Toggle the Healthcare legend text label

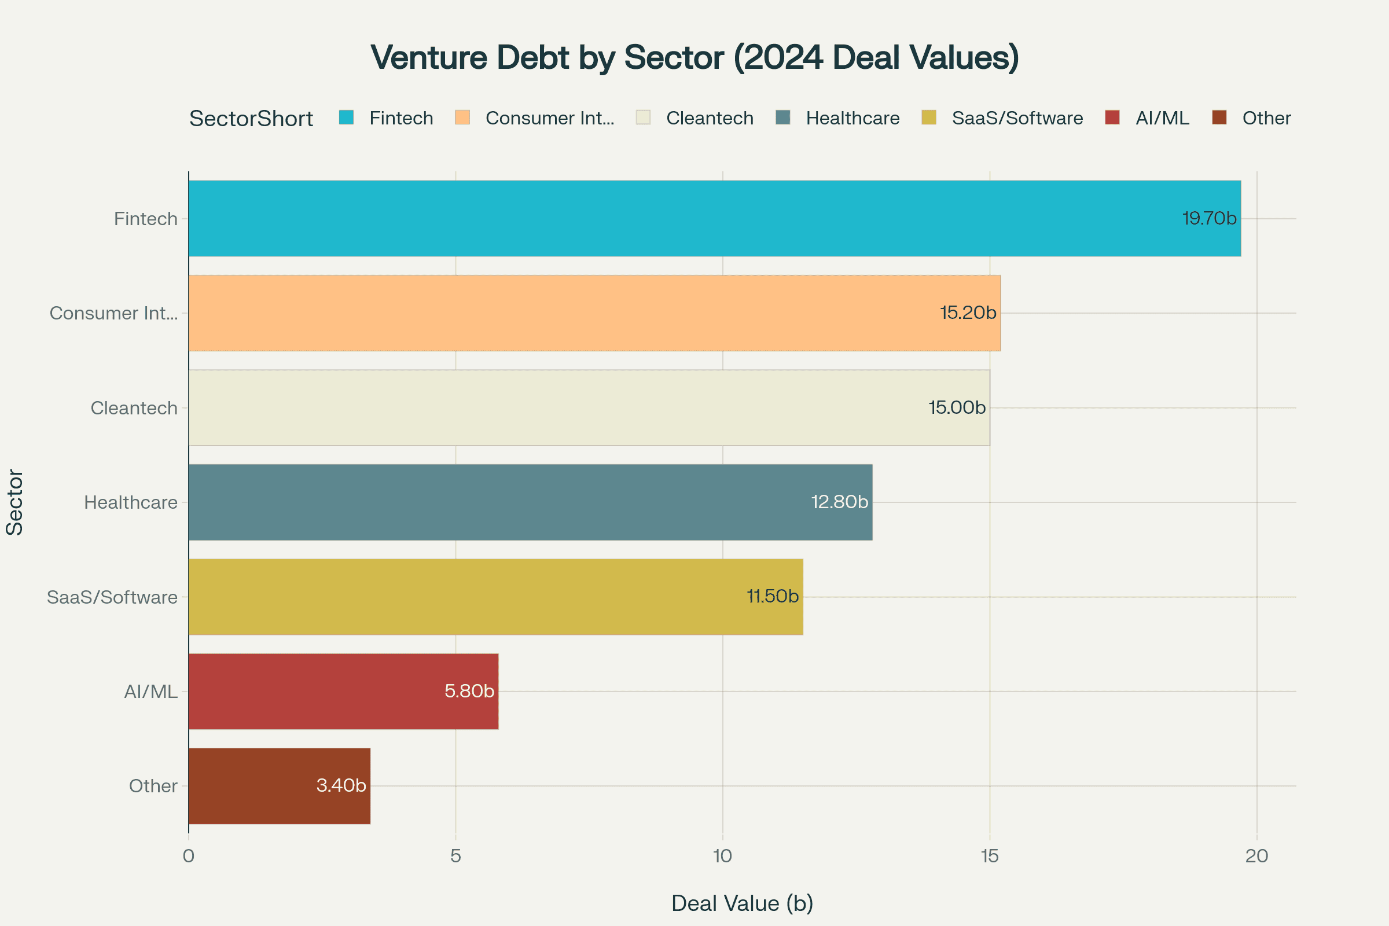coord(852,118)
